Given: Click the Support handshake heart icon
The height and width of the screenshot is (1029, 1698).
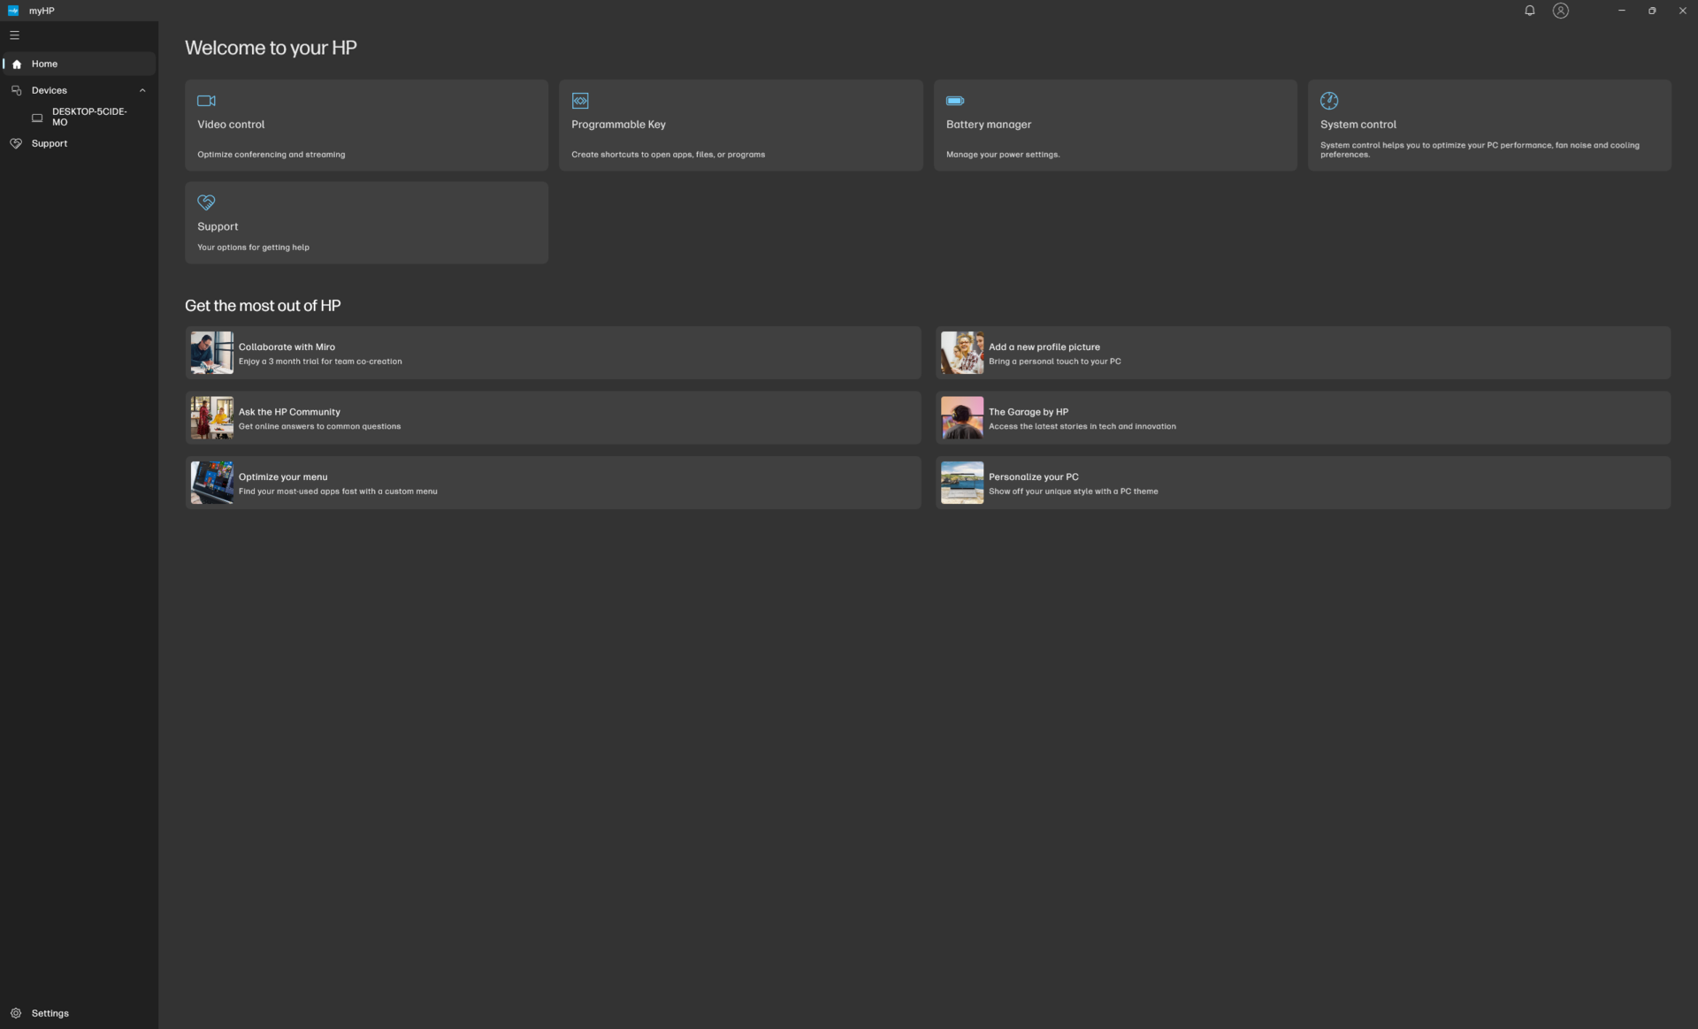Looking at the screenshot, I should point(206,202).
